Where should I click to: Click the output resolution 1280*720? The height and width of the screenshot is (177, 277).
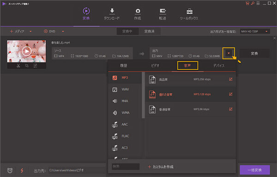click(x=175, y=56)
